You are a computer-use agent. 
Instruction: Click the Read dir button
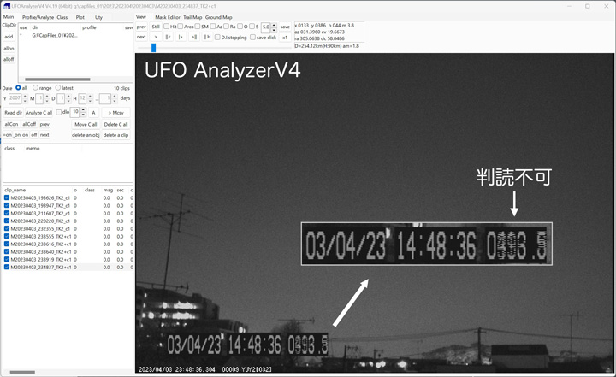coord(14,113)
